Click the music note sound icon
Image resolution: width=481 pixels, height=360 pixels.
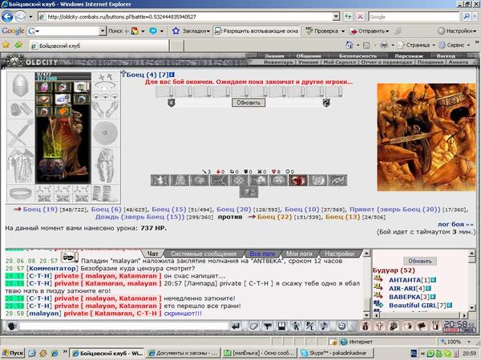coord(324,326)
